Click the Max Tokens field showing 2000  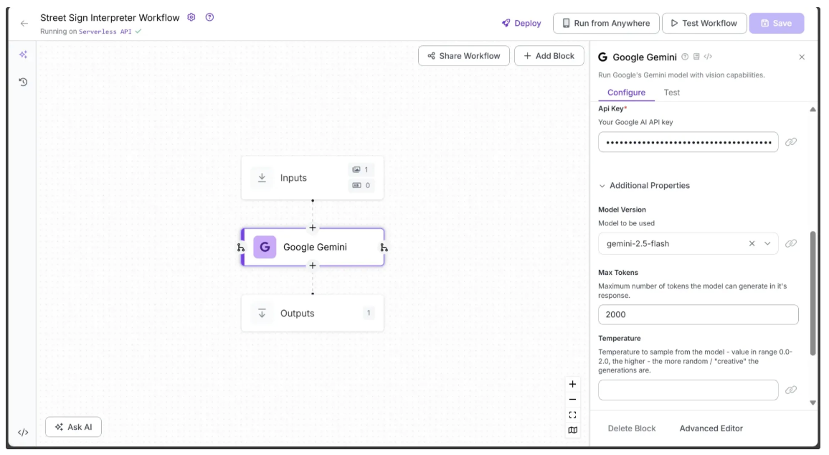pos(698,314)
